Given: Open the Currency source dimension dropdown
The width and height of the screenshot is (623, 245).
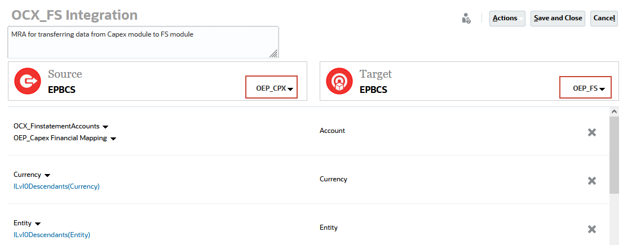Looking at the screenshot, I should click(x=47, y=175).
